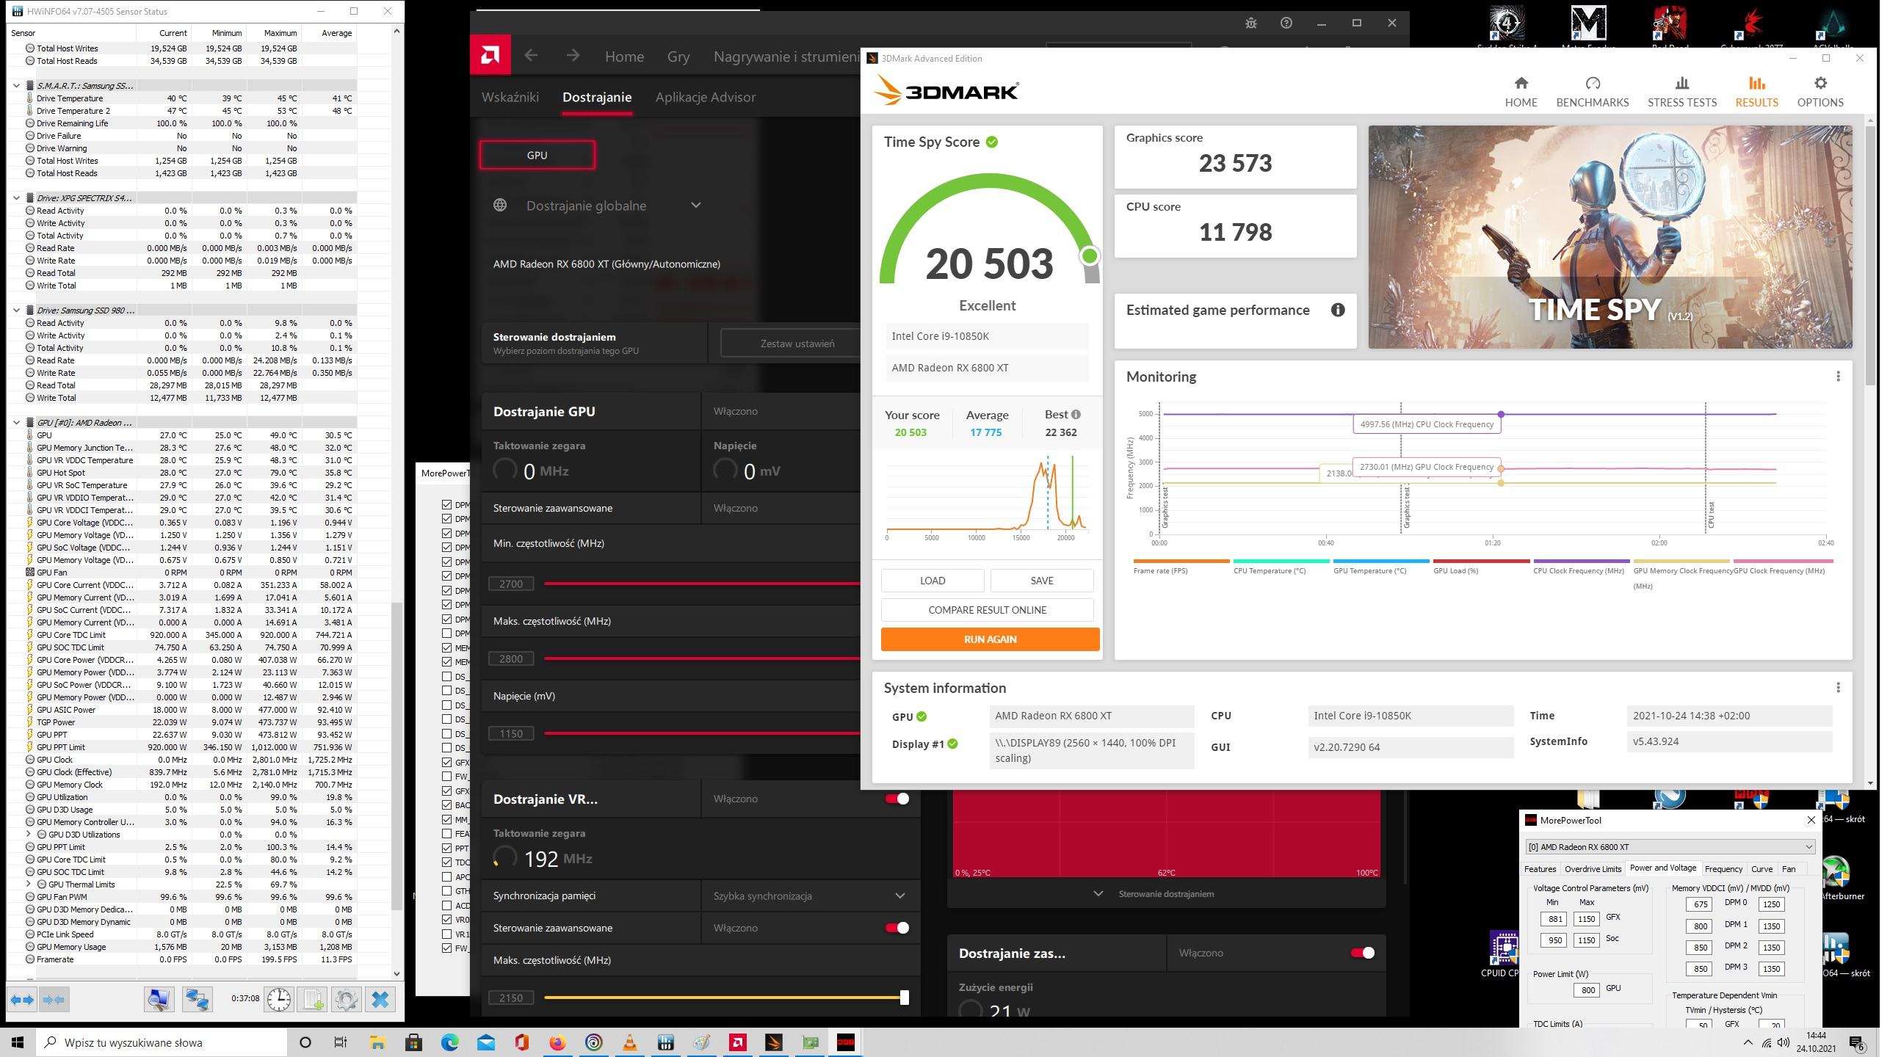Open the Aplikacje Advisor tab
The width and height of the screenshot is (1890, 1057).
coord(706,97)
